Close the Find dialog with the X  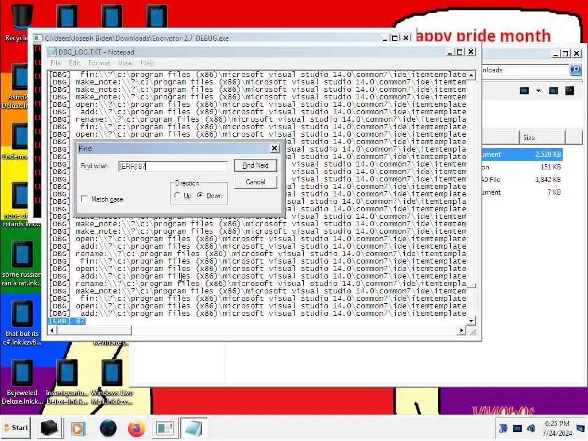274,148
